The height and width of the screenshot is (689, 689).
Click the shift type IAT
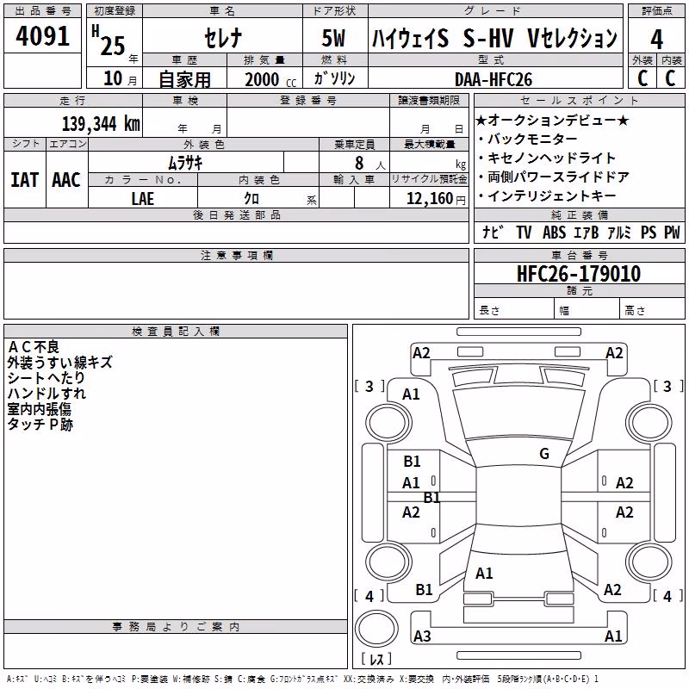tap(25, 180)
